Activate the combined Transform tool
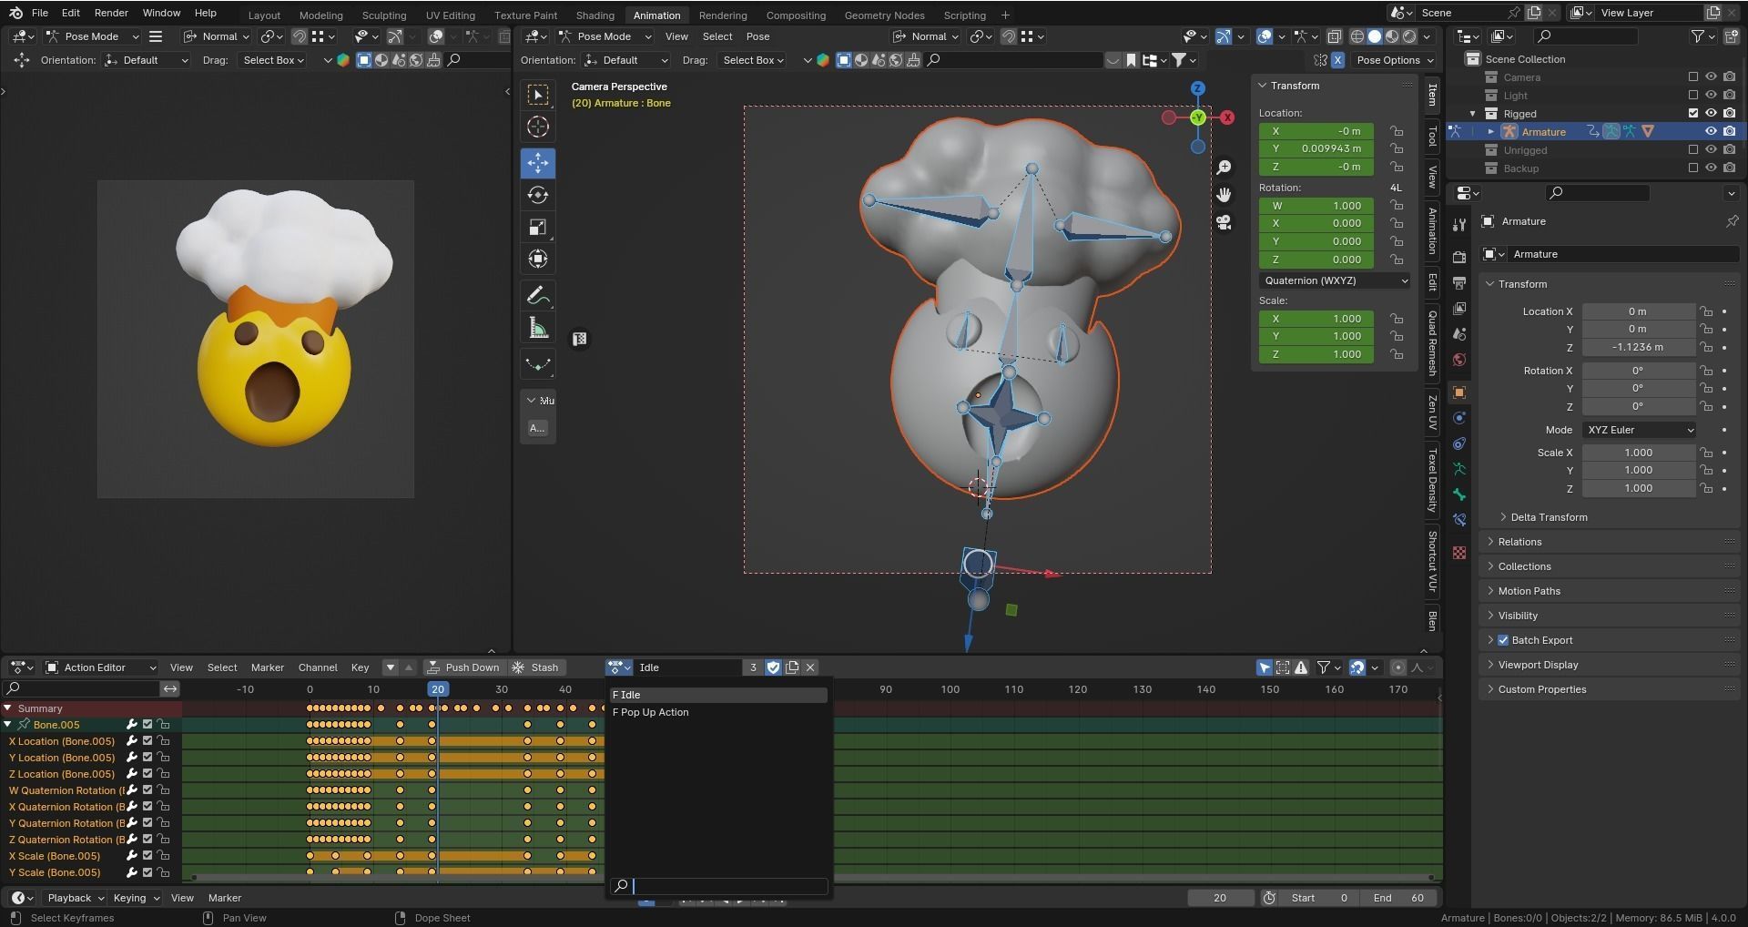1748x927 pixels. [x=538, y=260]
